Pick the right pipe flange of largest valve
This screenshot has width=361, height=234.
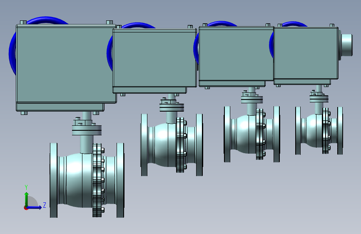[120, 180]
